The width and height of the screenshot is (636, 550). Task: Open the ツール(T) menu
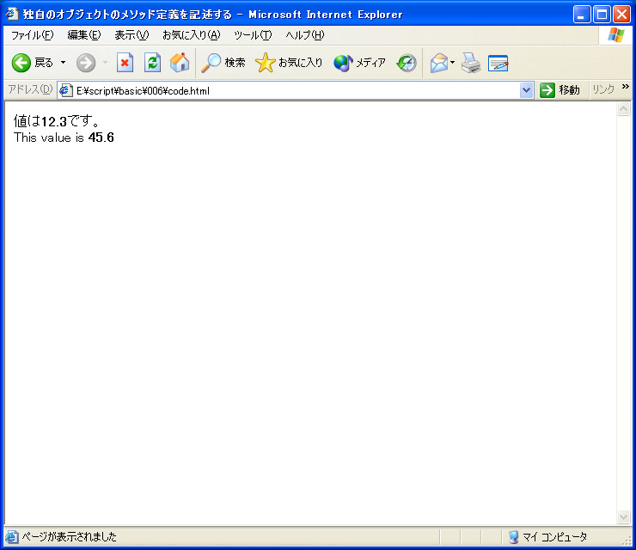point(253,35)
